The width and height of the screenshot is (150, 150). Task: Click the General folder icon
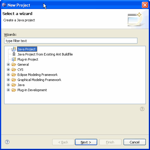click(14, 64)
